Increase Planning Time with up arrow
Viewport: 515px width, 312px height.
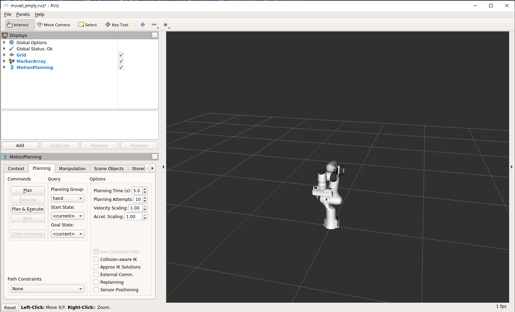tap(145, 189)
